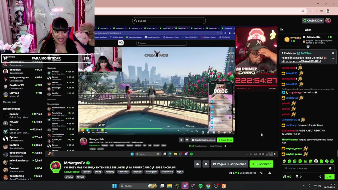This screenshot has width=338, height=190.
Task: Open browser media controls icon
Action: click(x=321, y=11)
